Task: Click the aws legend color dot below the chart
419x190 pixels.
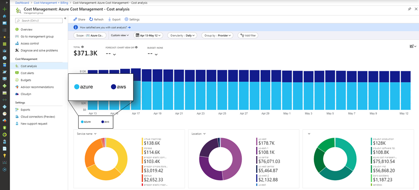Action: (103, 121)
